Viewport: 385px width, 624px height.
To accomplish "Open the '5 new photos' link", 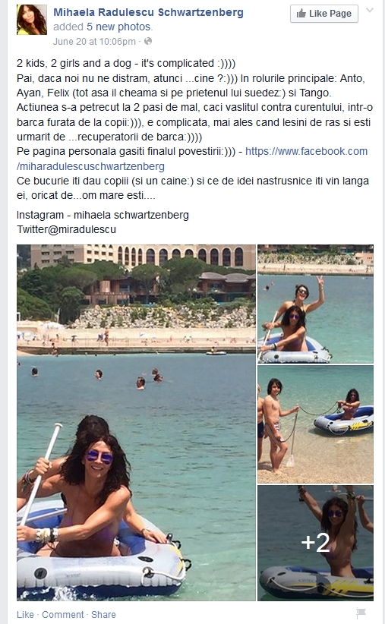I will 118,27.
